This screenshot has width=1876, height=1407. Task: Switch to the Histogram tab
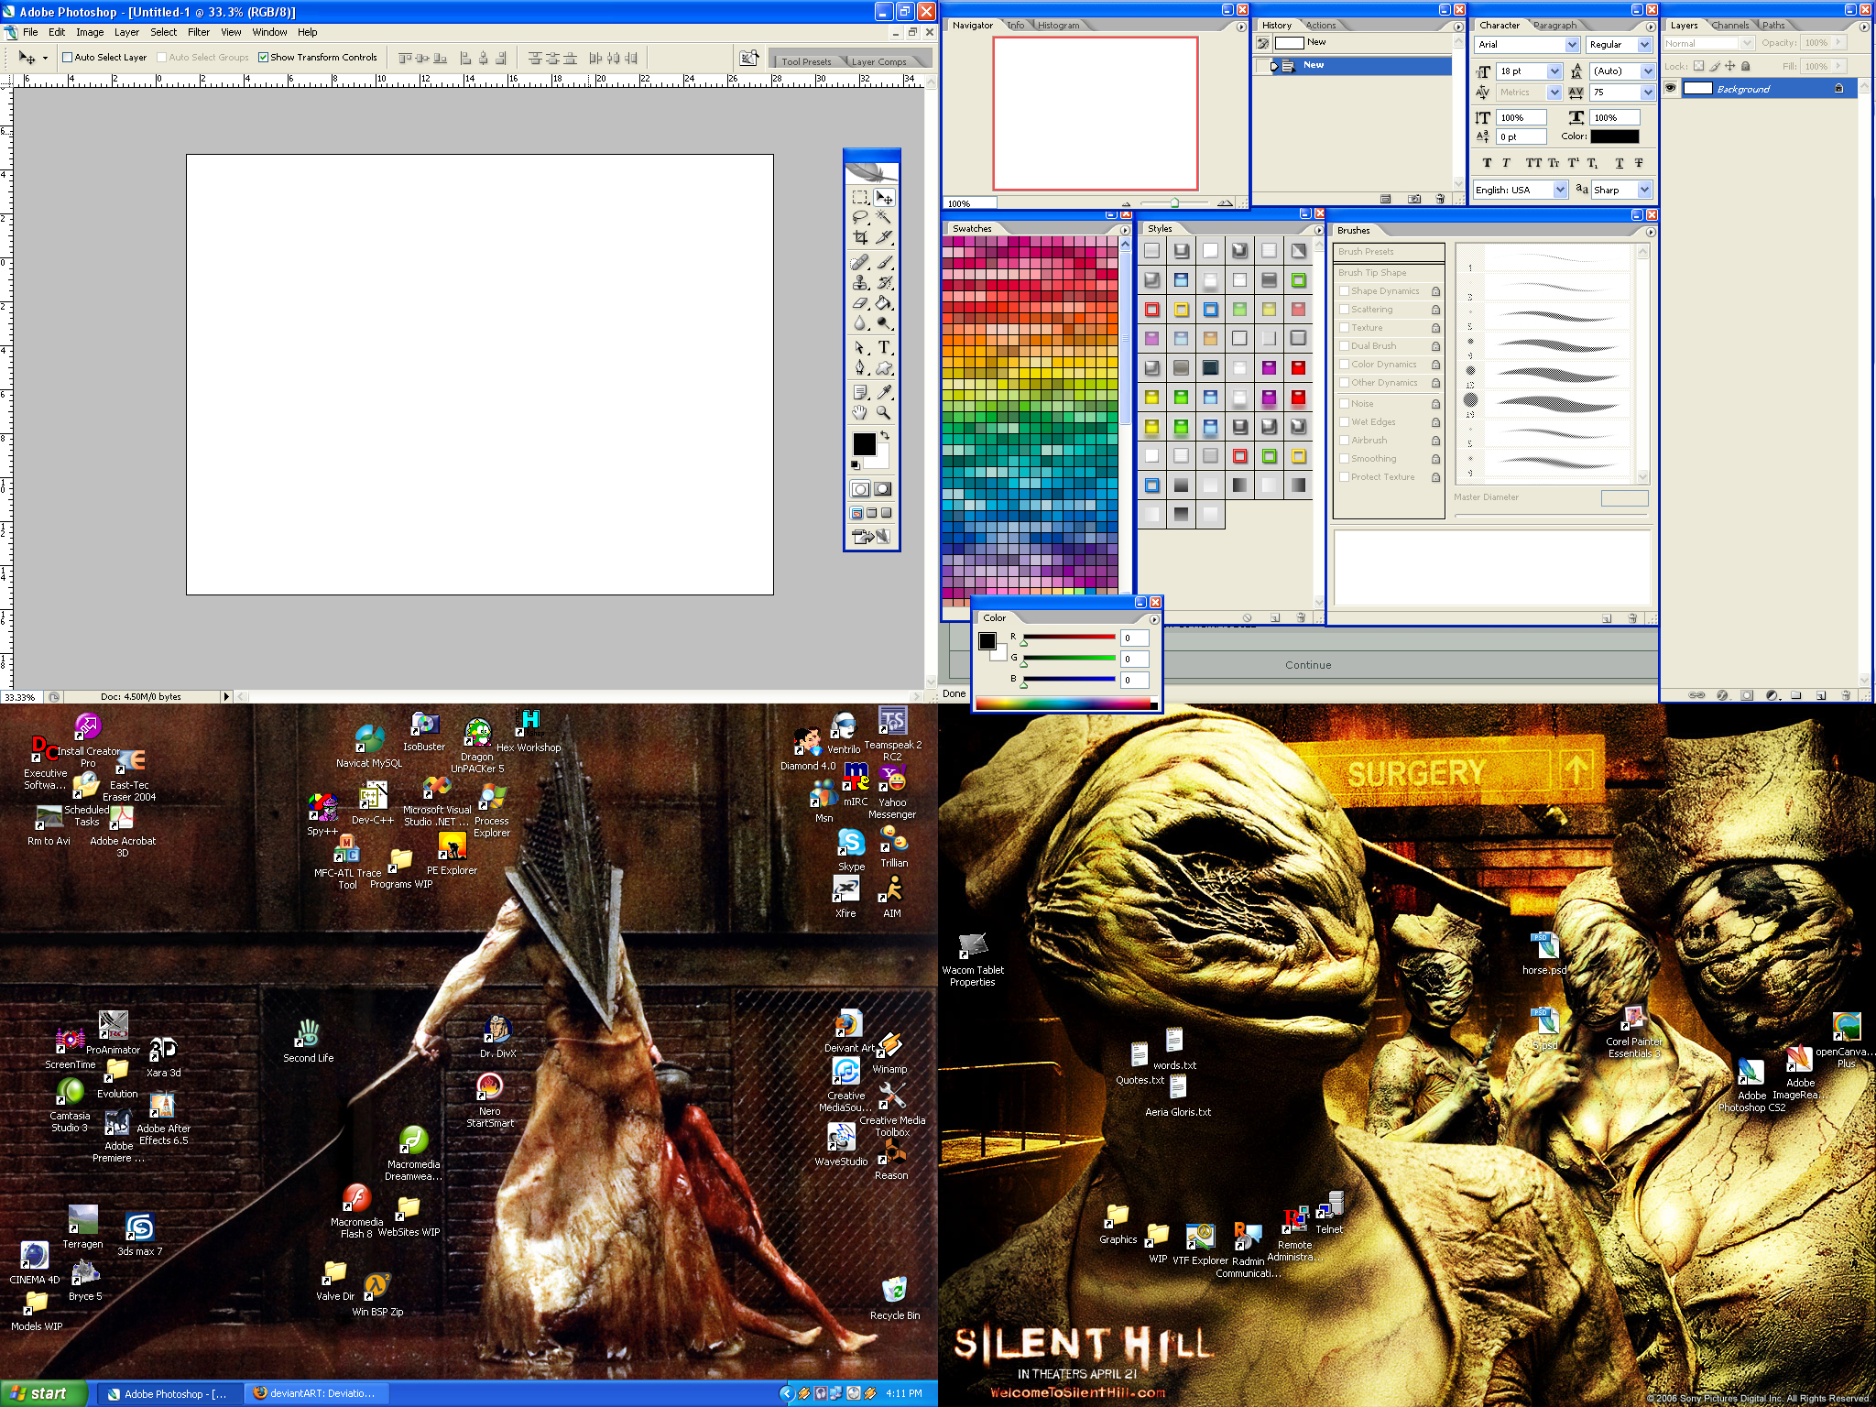(1059, 26)
